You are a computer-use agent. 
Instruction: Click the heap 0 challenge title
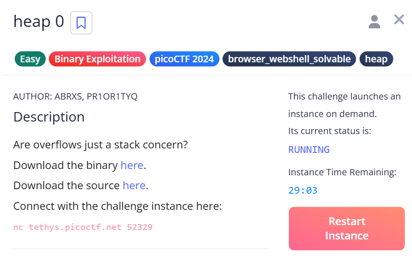[39, 22]
